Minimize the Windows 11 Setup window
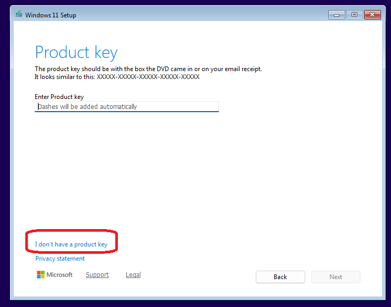 pyautogui.click(x=336, y=14)
